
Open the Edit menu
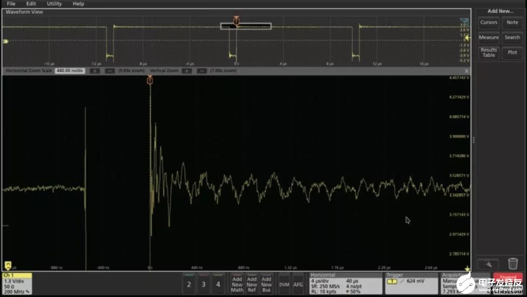click(x=31, y=4)
